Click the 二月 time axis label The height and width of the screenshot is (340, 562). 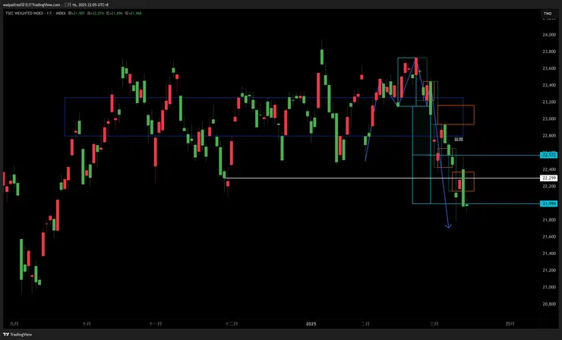pos(365,324)
